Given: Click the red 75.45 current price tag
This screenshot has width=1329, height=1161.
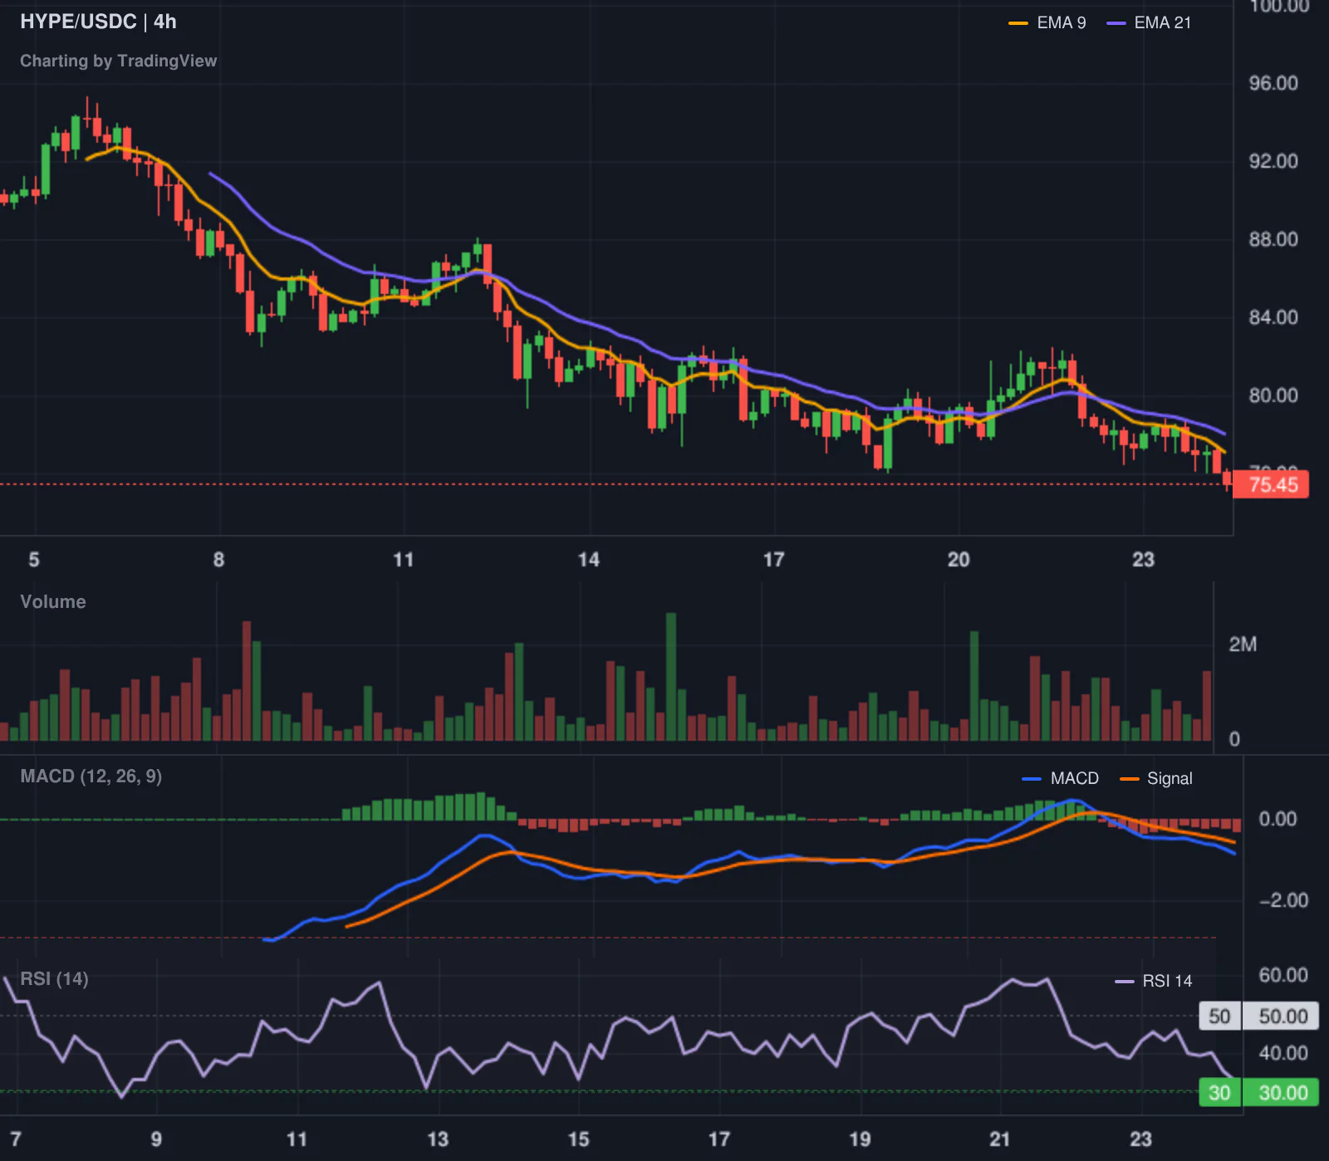Looking at the screenshot, I should point(1271,484).
